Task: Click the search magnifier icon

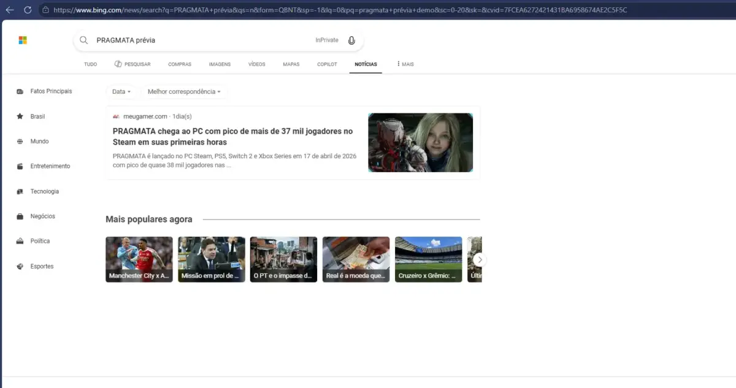Action: pyautogui.click(x=84, y=40)
